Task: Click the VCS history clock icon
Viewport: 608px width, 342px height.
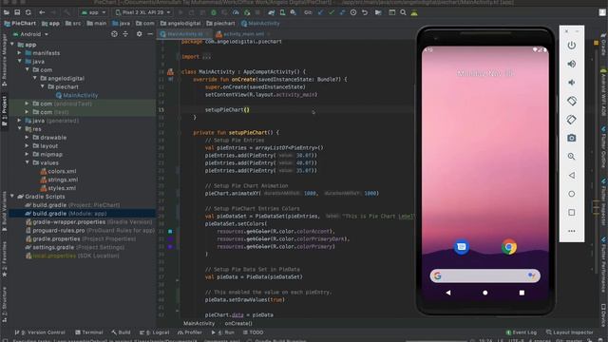Action: (x=353, y=12)
